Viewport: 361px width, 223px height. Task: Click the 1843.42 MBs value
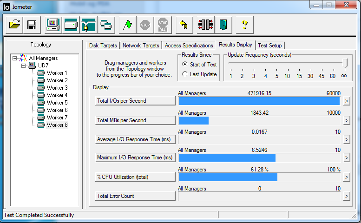point(259,113)
